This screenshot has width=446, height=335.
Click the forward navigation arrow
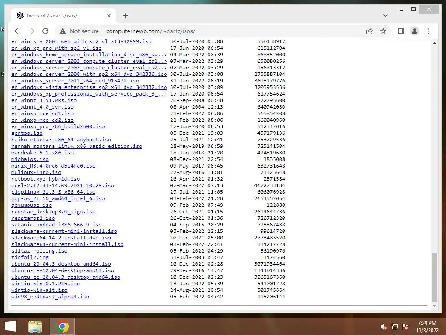pyautogui.click(x=31, y=31)
